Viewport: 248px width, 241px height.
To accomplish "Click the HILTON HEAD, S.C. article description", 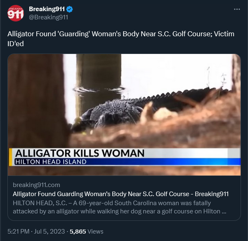I will pyautogui.click(x=119, y=207).
